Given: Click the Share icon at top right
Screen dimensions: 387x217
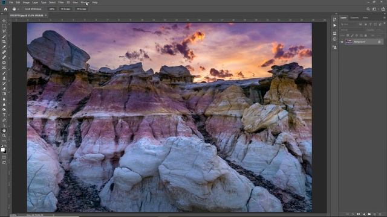Looking at the screenshot, I should coord(383,9).
